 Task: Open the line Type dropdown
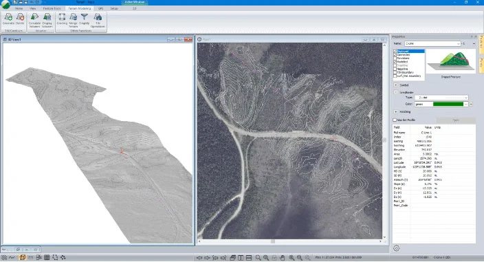pyautogui.click(x=441, y=98)
